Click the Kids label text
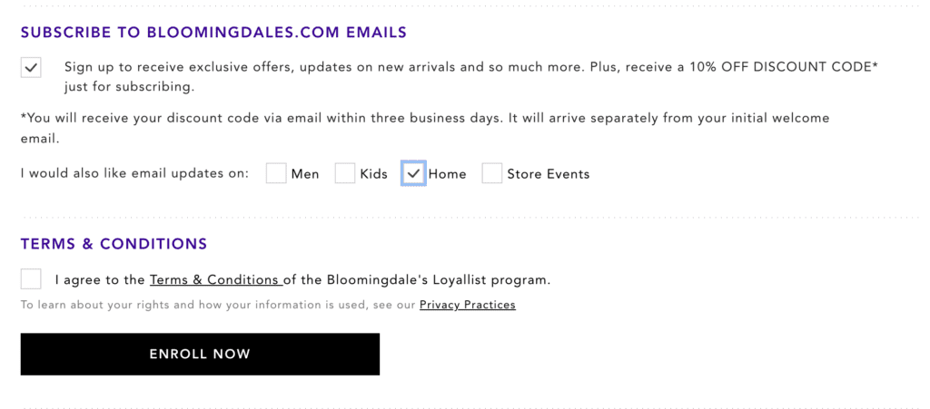Screen dimensions: 930x409 click(373, 174)
